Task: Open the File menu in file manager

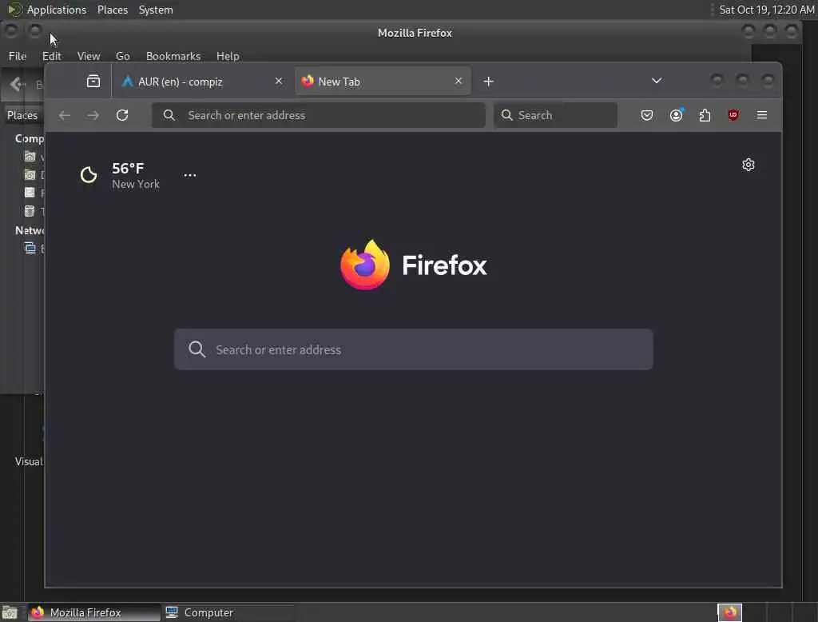Action: tap(18, 56)
